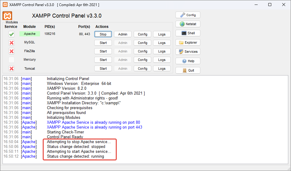Start the Tomcat module
The width and height of the screenshot is (291, 171).
(x=103, y=69)
